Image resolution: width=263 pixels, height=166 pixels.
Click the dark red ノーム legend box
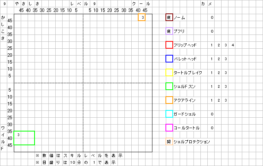point(169,17)
